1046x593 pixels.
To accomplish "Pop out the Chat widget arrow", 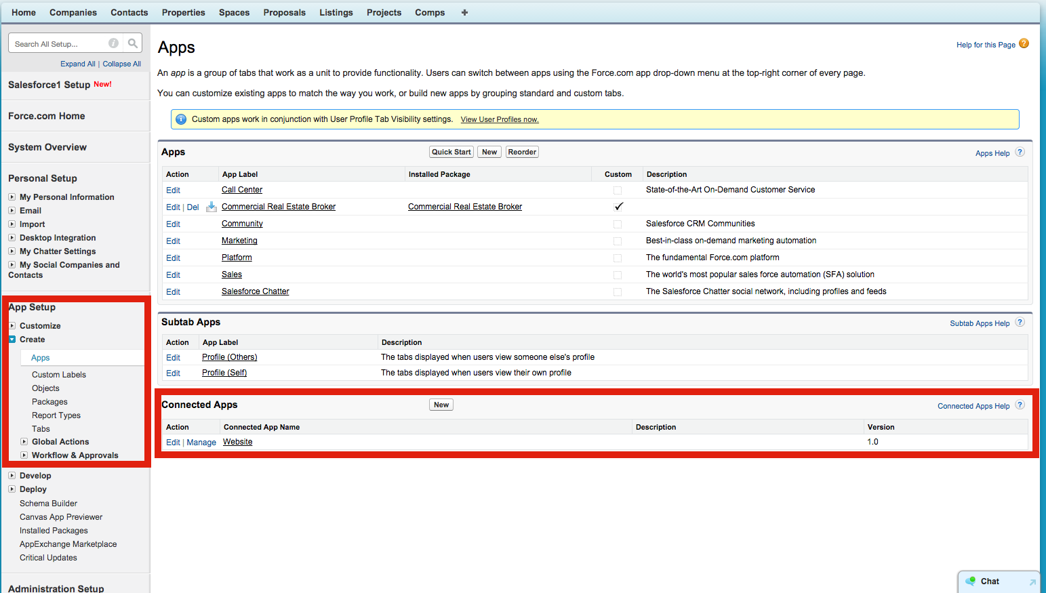I will 1032,582.
